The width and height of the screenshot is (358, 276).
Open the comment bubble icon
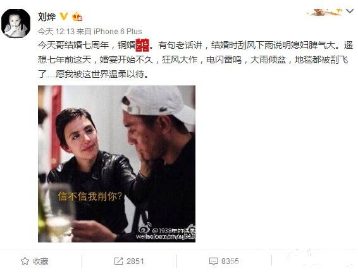(x=213, y=261)
